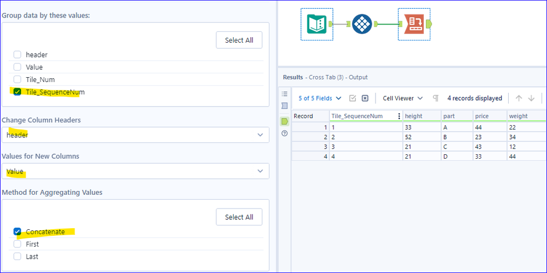Click the Cross Tab input anchor
This screenshot has width=547, height=273.
pyautogui.click(x=400, y=24)
